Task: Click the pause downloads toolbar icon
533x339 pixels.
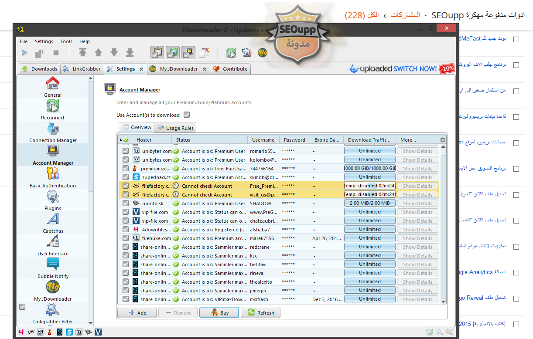Action: tap(39, 53)
